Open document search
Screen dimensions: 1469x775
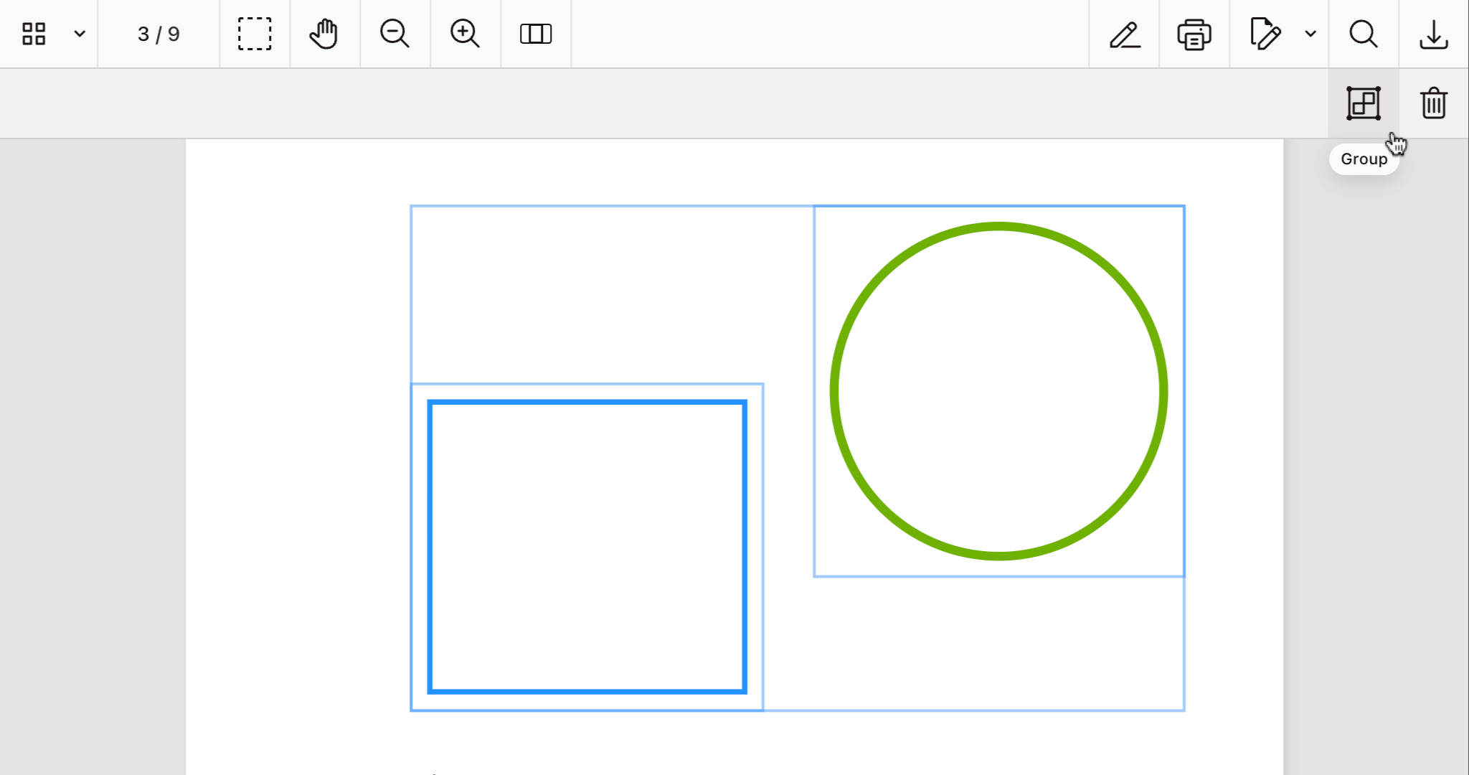pyautogui.click(x=1362, y=33)
